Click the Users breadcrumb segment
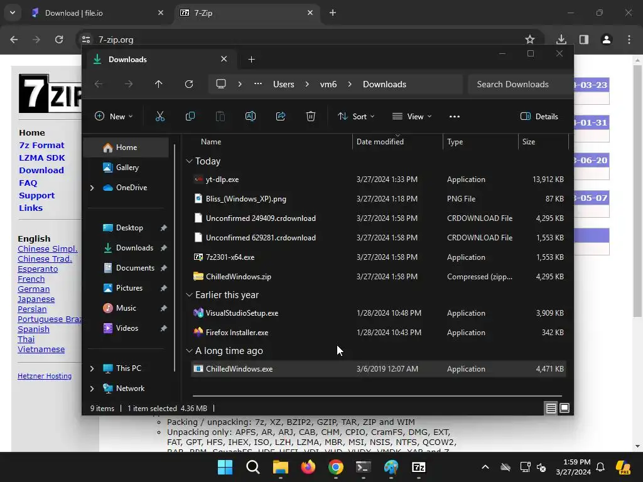 pos(284,84)
